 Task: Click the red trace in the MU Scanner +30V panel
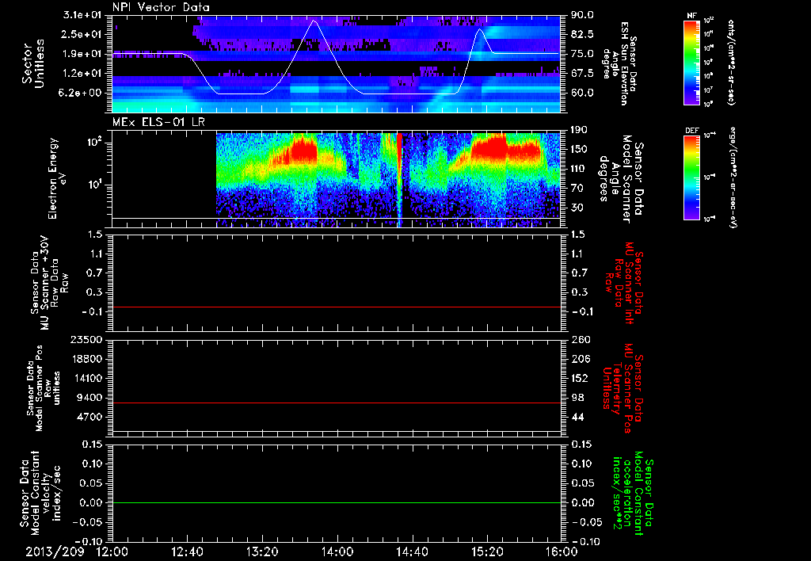point(337,307)
